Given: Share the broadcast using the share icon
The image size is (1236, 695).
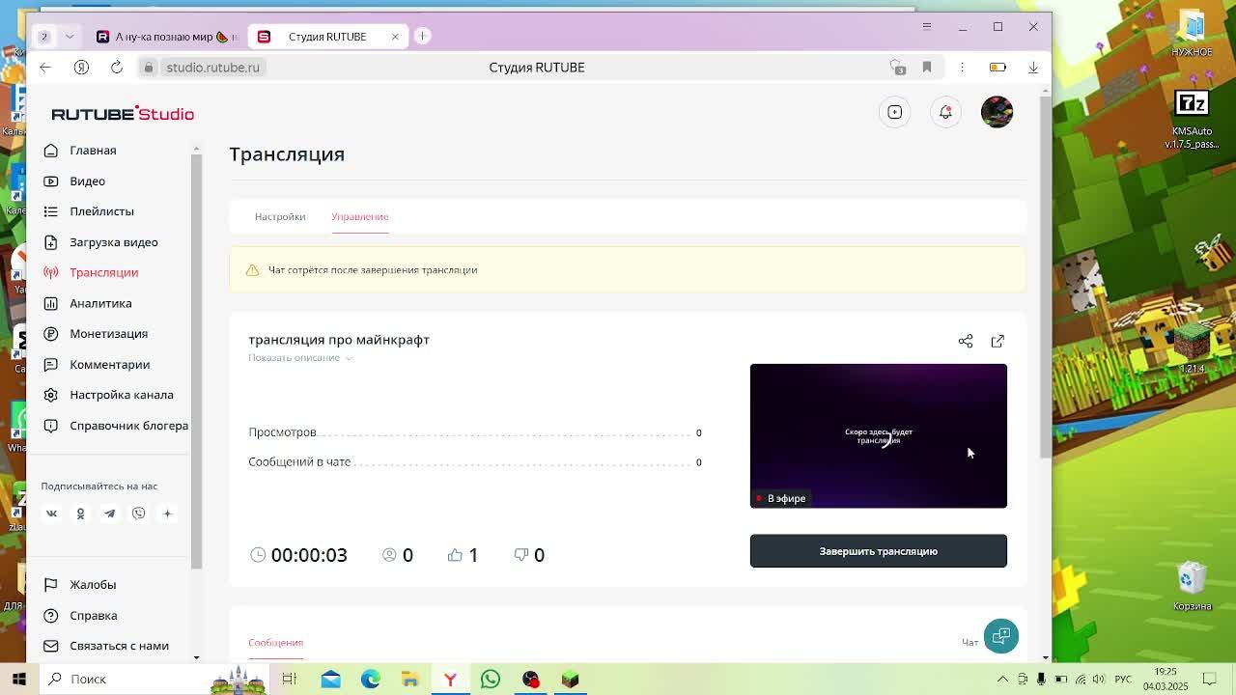Looking at the screenshot, I should click(966, 341).
